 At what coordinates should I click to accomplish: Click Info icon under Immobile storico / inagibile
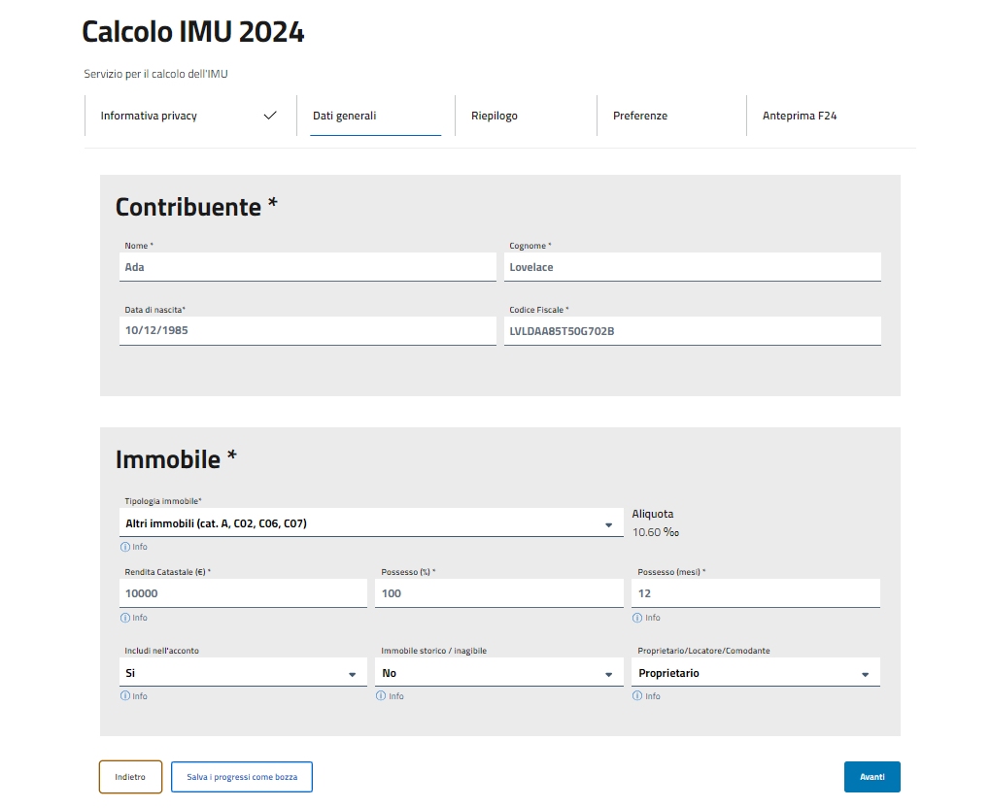381,696
